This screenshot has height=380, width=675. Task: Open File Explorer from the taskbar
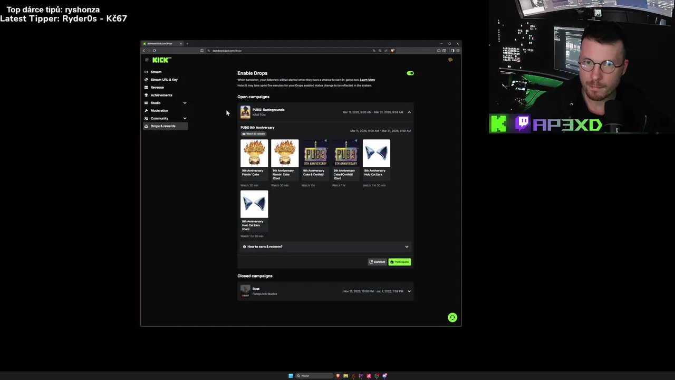346,376
